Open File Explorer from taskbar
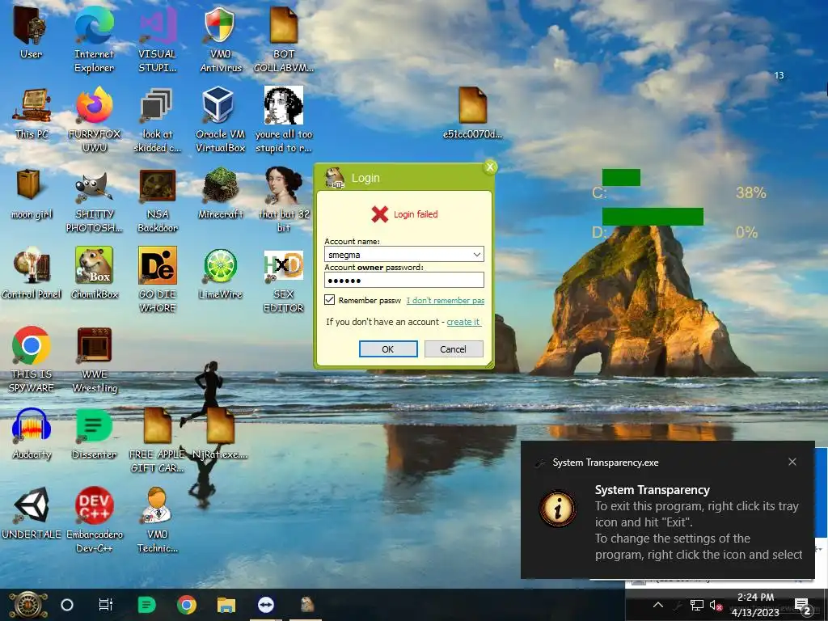 point(226,605)
